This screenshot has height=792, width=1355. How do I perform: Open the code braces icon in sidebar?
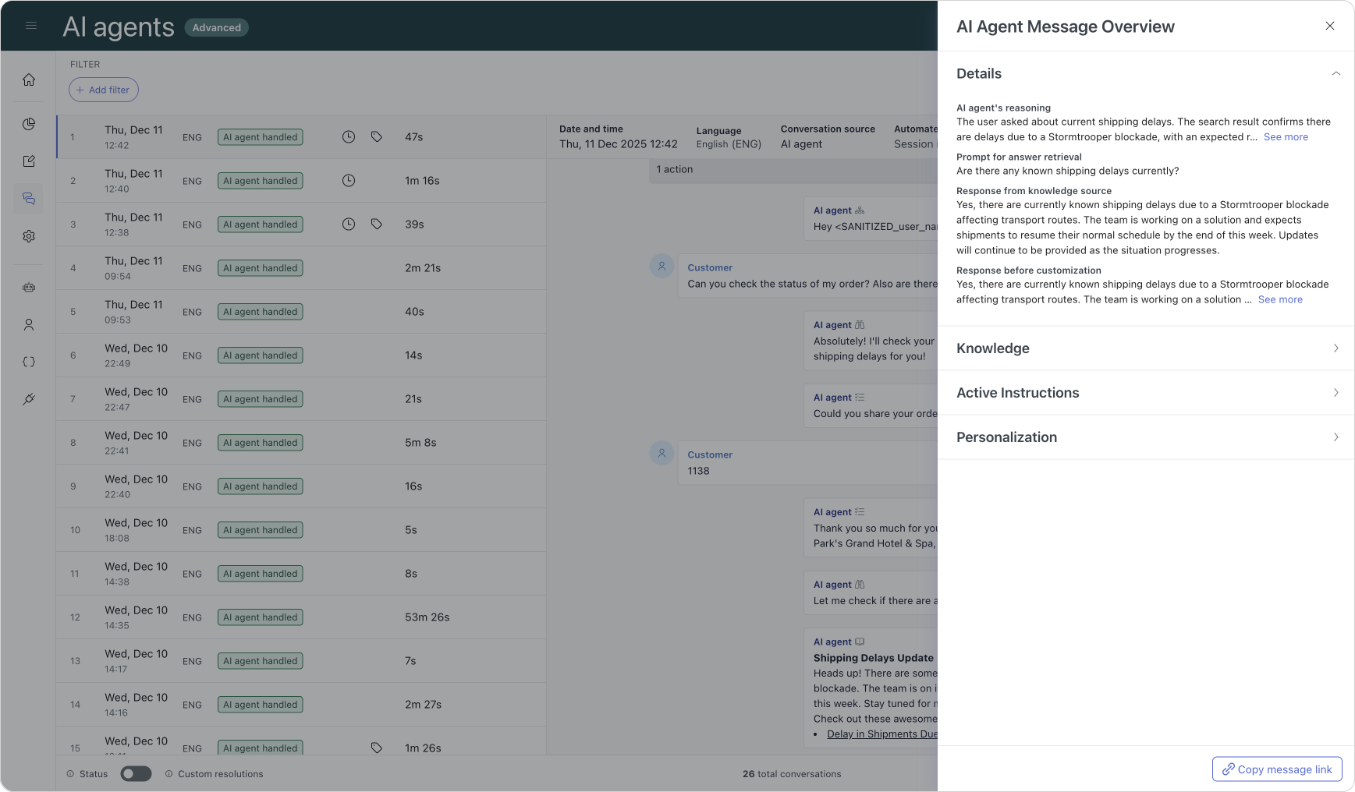[x=29, y=362]
